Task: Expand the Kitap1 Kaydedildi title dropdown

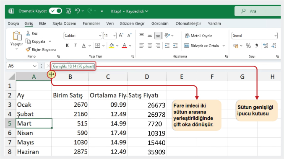Action: pos(147,11)
